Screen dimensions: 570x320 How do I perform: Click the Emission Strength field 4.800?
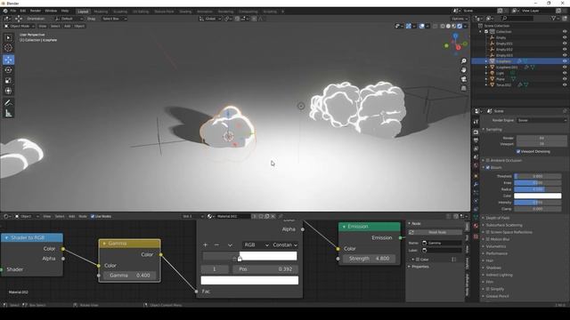pyautogui.click(x=369, y=259)
